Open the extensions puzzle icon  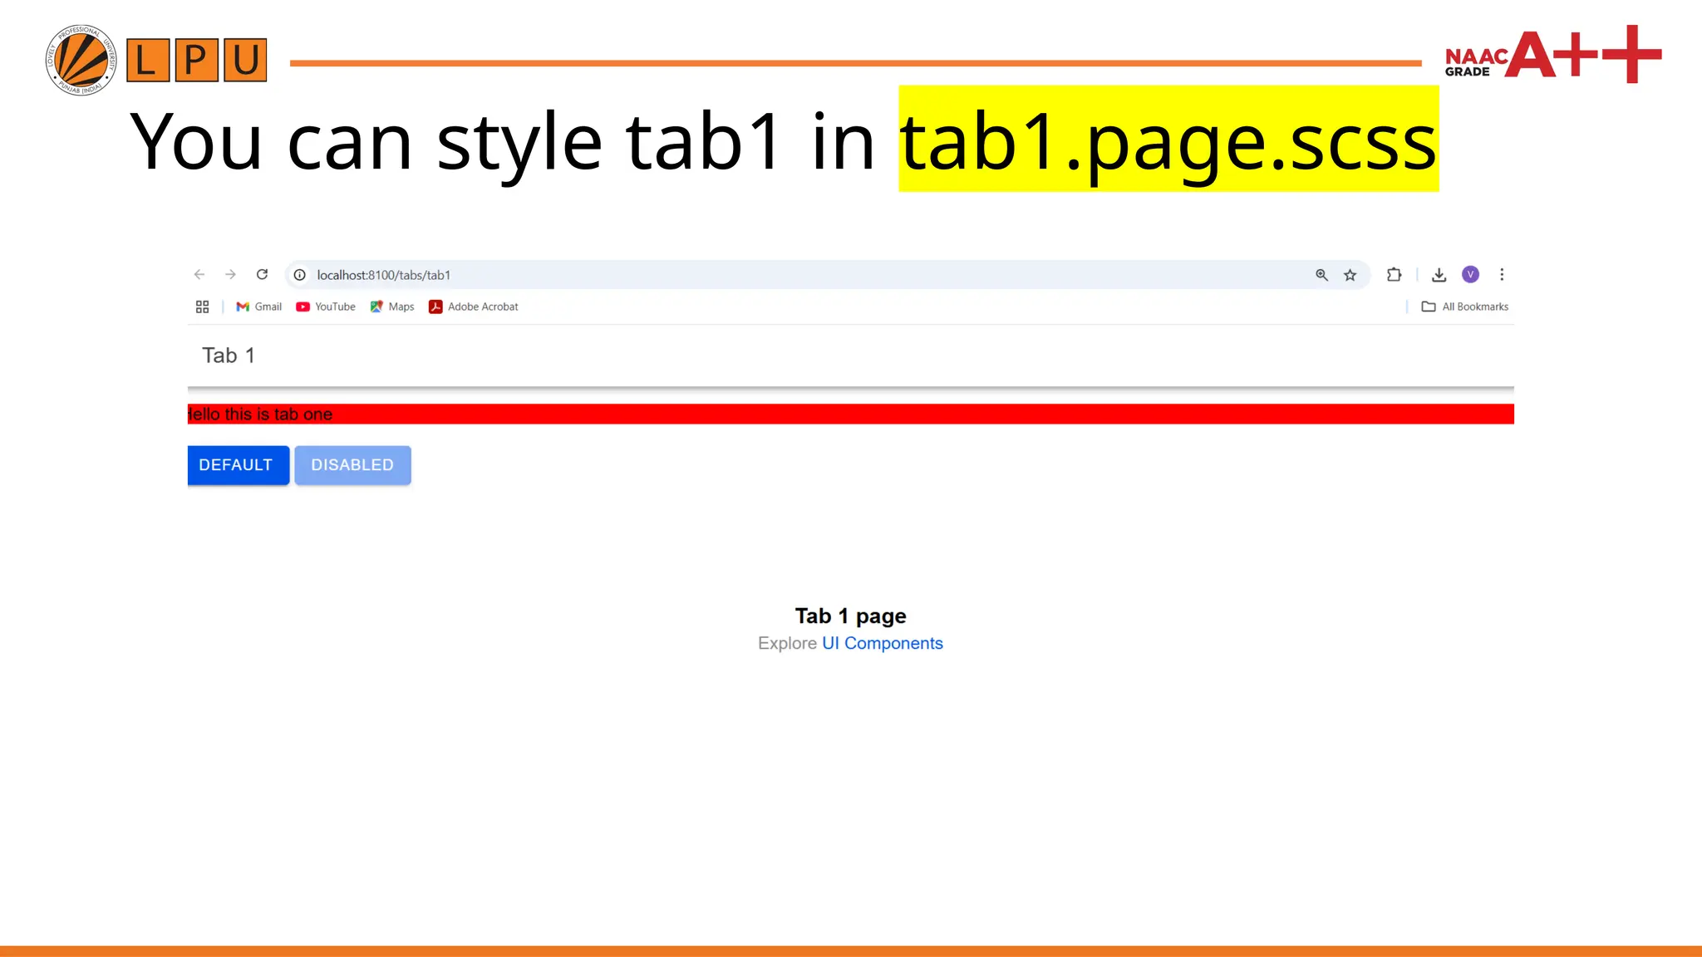(x=1394, y=275)
